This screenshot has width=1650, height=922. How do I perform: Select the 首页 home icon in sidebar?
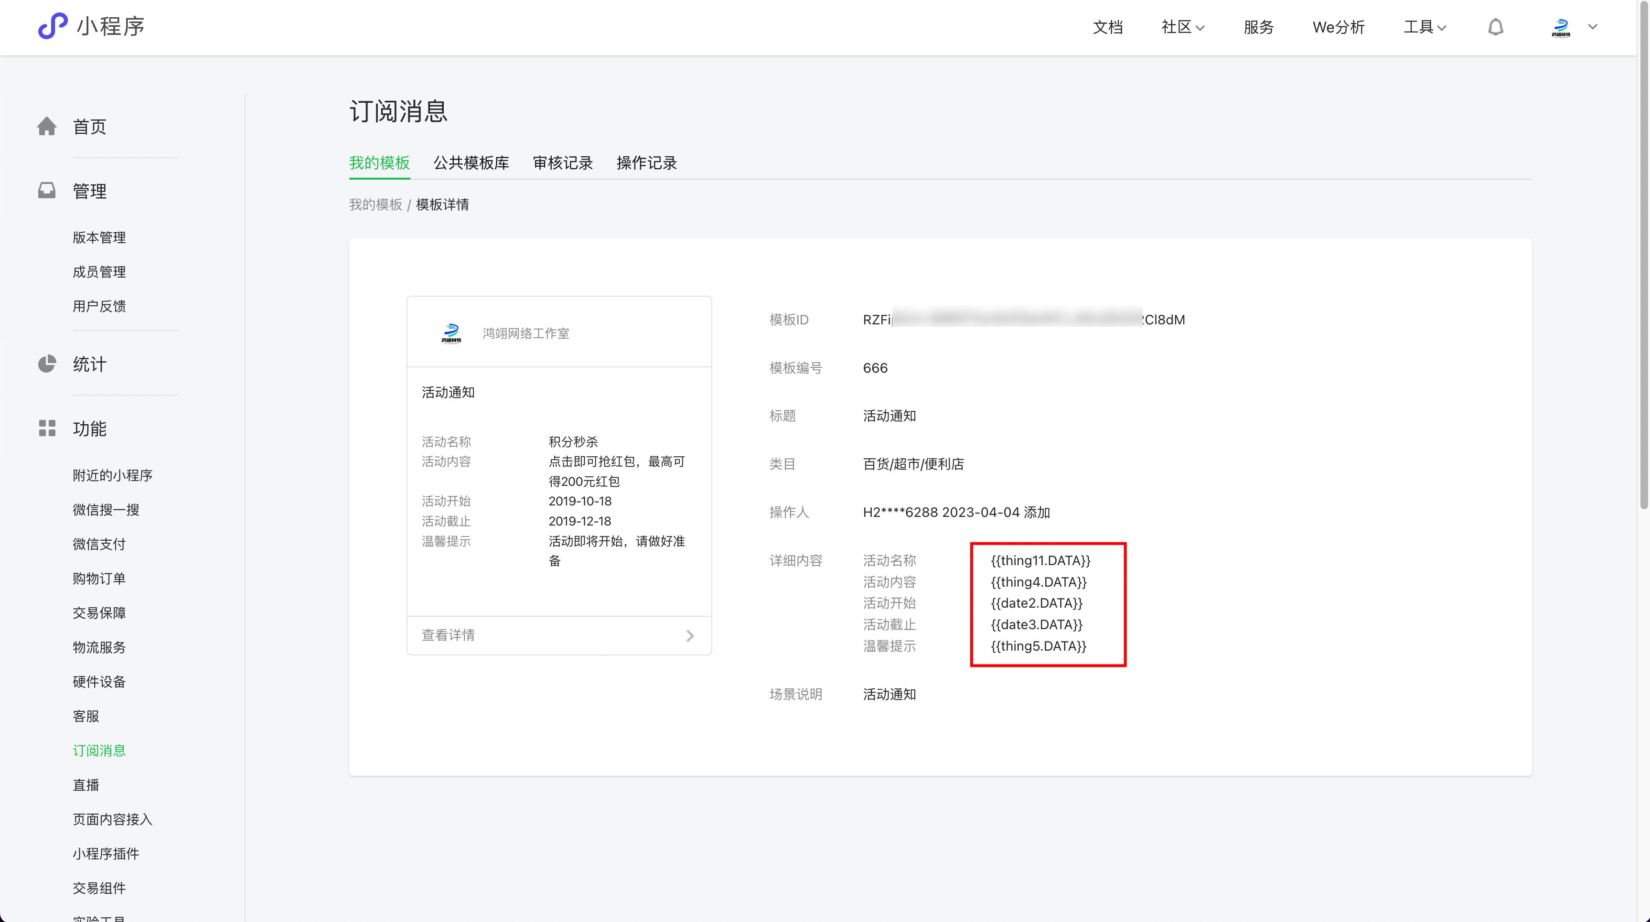pyautogui.click(x=47, y=126)
